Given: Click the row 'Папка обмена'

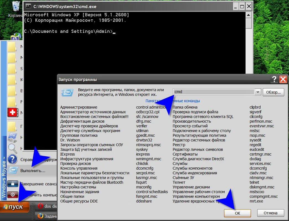Looking at the screenshot, I should 185,107.
